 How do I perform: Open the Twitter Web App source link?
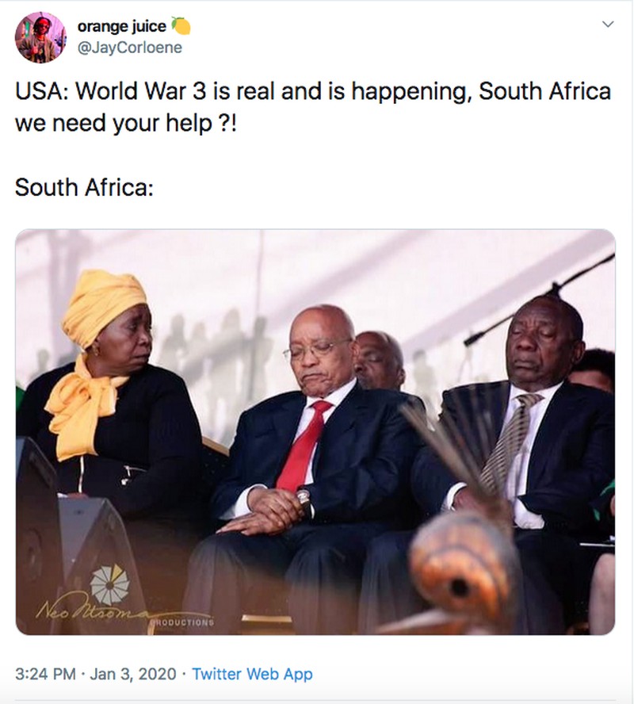(252, 674)
